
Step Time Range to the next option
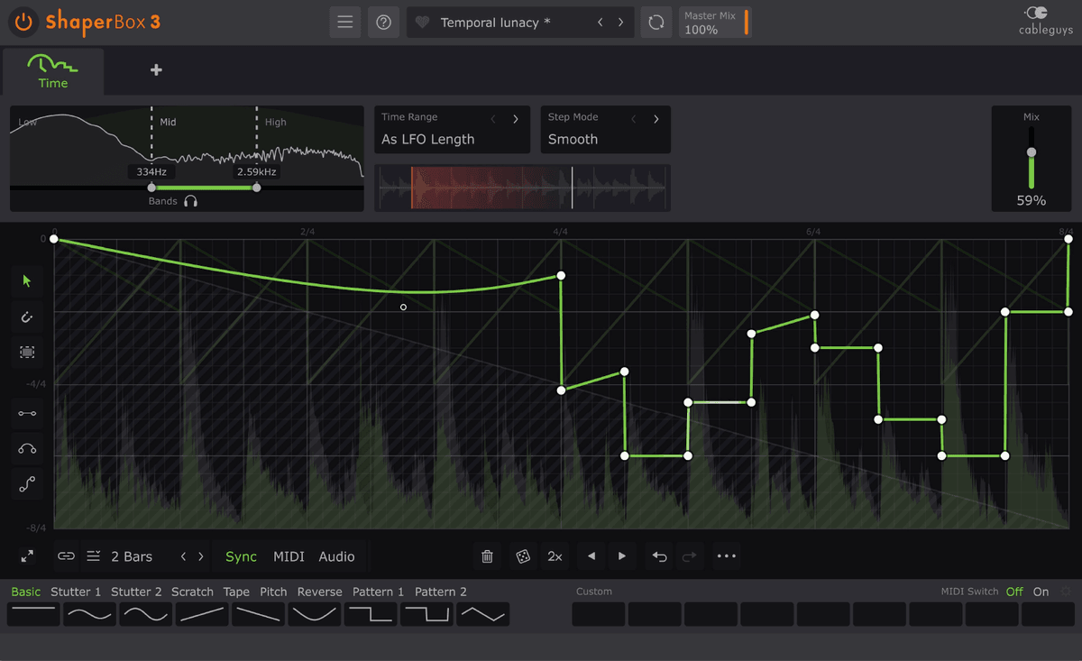515,117
